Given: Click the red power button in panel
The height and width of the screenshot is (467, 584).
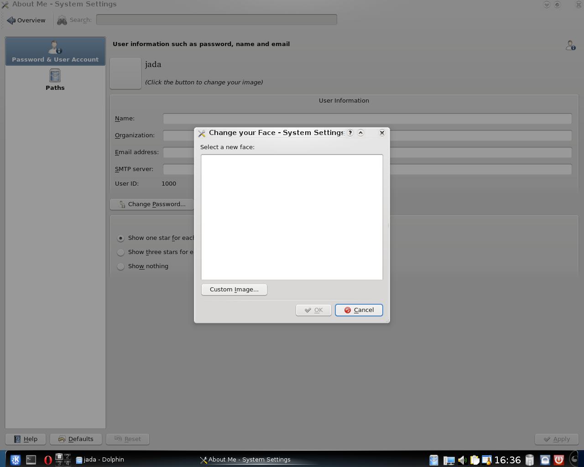Looking at the screenshot, I should [558, 460].
